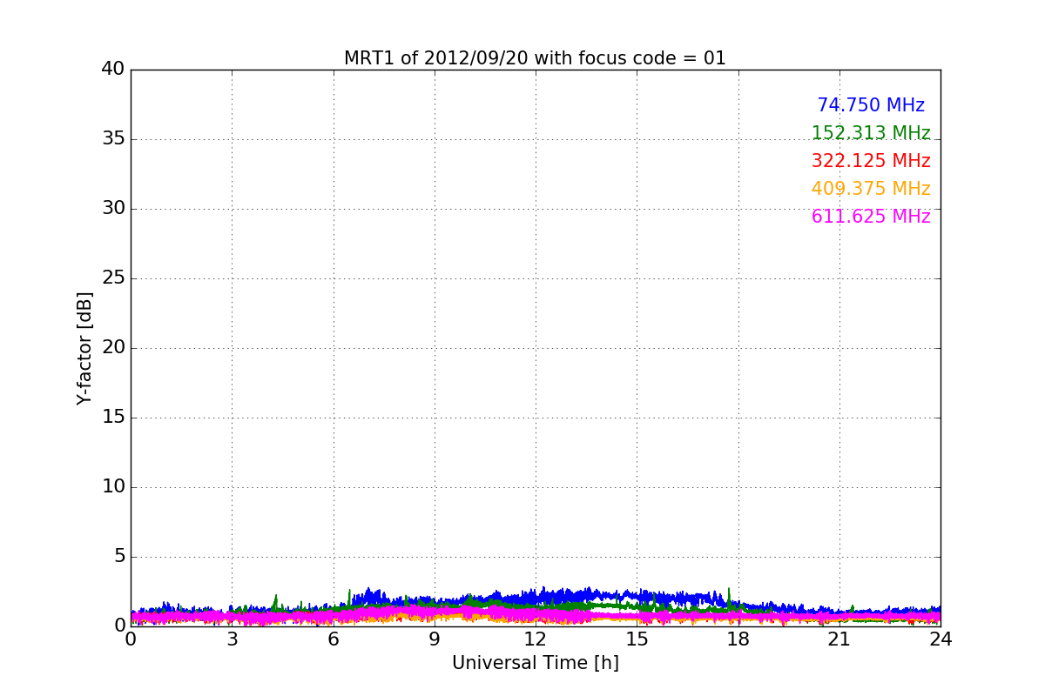The width and height of the screenshot is (1045, 696).
Task: Click the y-axis tick label 20
Action: [x=113, y=347]
